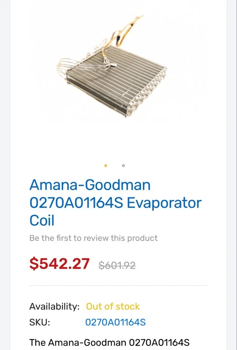
Task: Click the yellow "Out of stock" status
Action: click(113, 306)
